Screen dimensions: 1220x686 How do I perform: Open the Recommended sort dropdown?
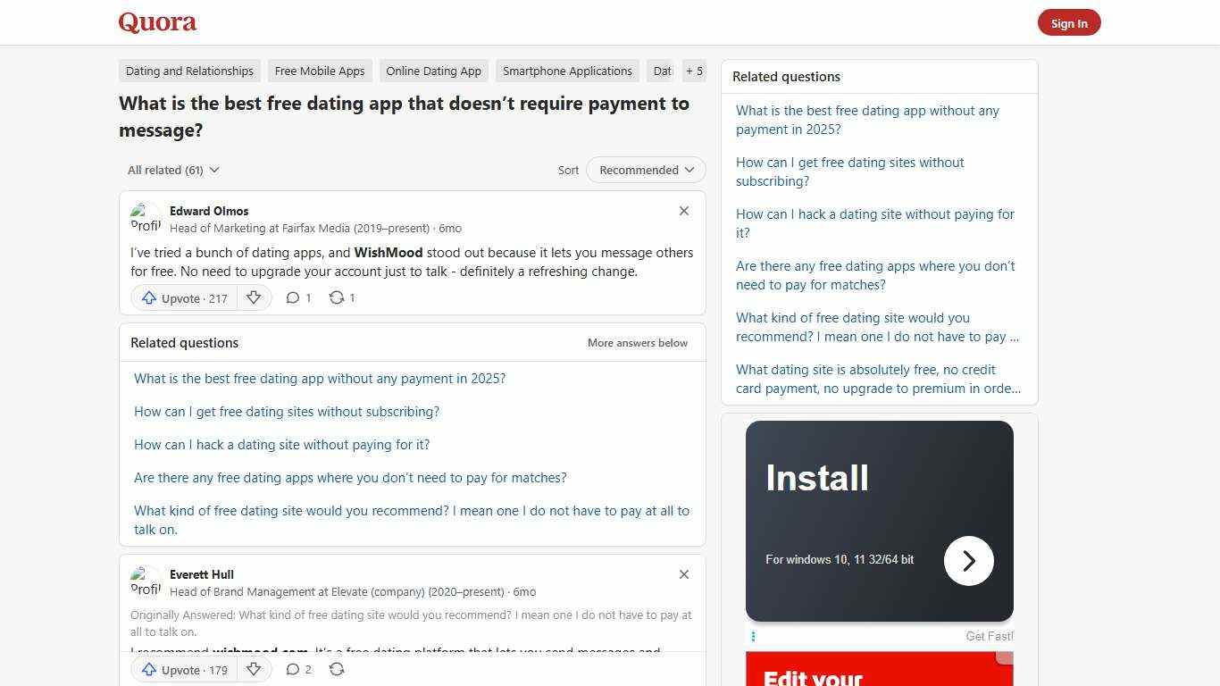click(645, 170)
